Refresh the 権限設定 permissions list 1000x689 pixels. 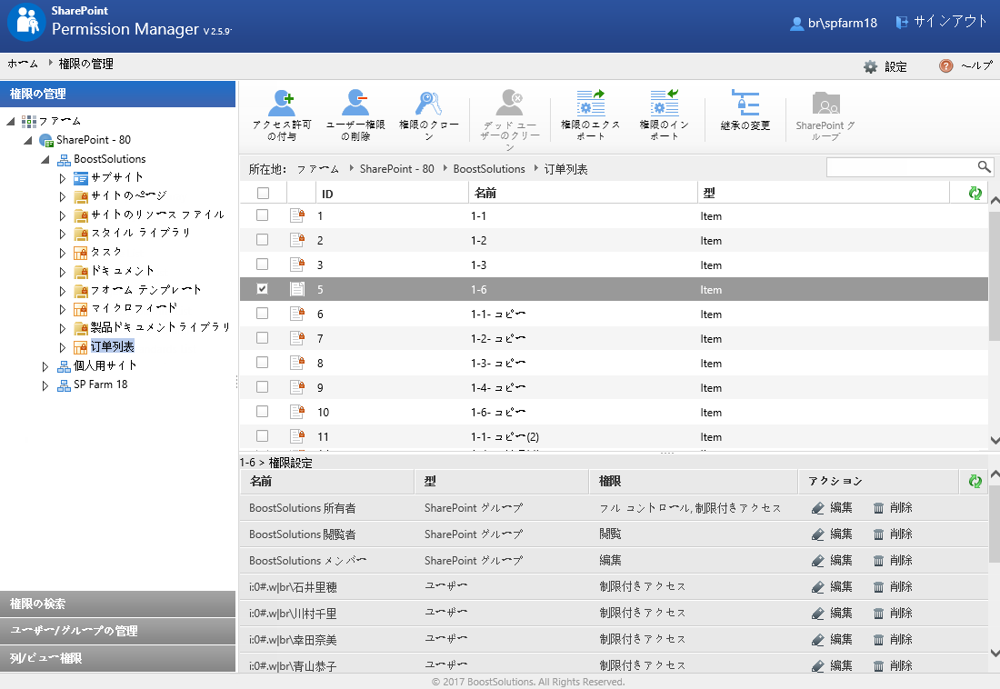(975, 481)
